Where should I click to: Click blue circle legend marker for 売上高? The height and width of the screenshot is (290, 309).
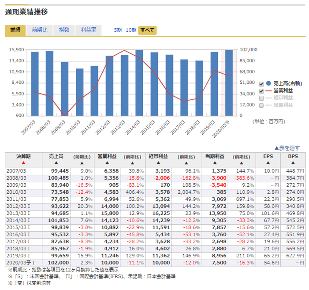tap(268, 83)
